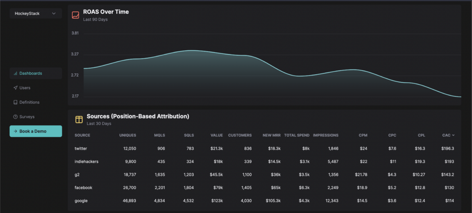
Task: Click the Sources table icon
Action: pyautogui.click(x=79, y=119)
